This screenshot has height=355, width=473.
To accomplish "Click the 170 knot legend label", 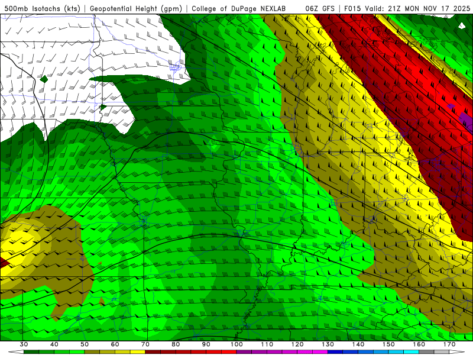I will point(449,344).
